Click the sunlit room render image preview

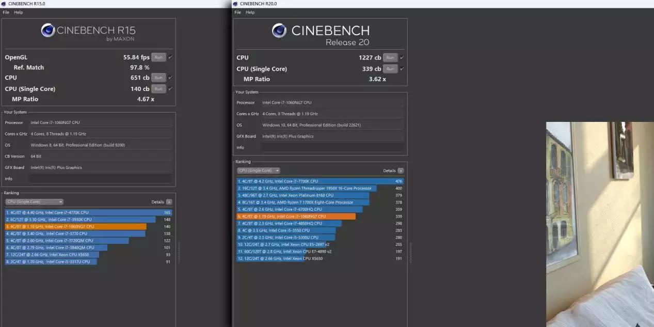tap(600, 224)
